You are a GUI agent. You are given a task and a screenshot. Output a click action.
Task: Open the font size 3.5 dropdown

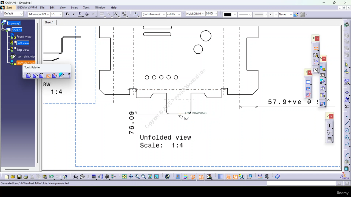(60, 14)
